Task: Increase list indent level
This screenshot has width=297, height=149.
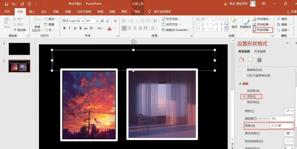Action: click(148, 21)
